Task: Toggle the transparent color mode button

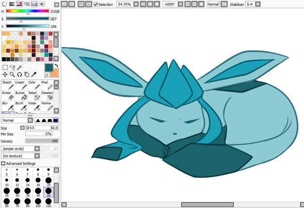Action: 46,75
